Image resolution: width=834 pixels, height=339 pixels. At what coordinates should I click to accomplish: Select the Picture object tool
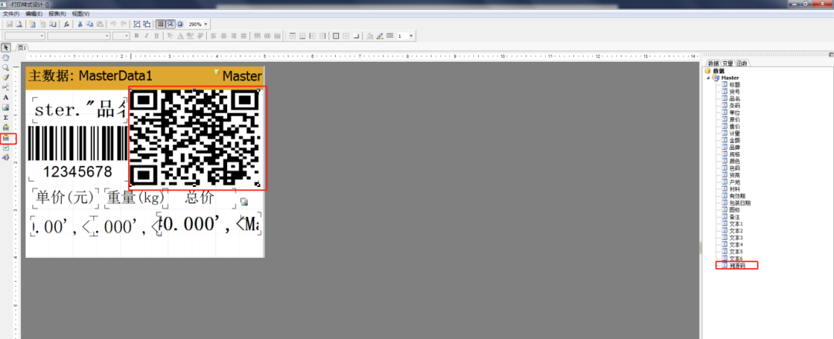pyautogui.click(x=6, y=107)
